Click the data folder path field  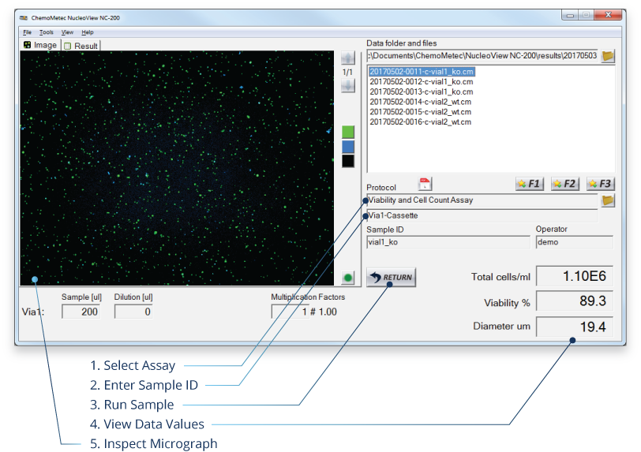482,56
